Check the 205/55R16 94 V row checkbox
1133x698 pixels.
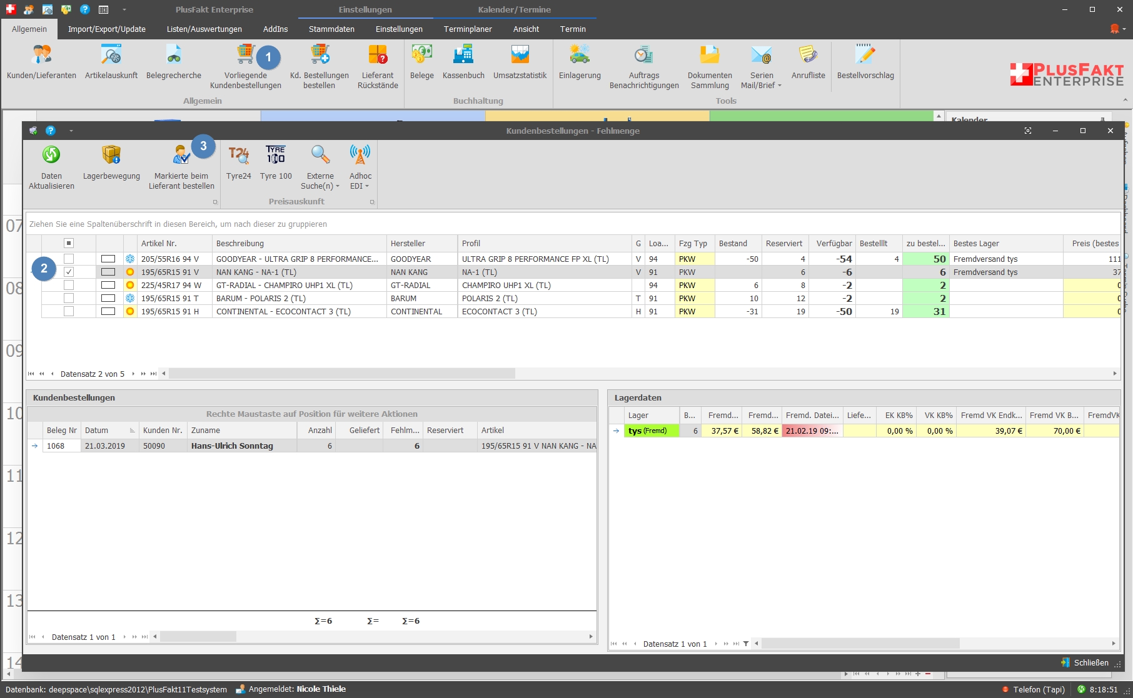pos(69,259)
